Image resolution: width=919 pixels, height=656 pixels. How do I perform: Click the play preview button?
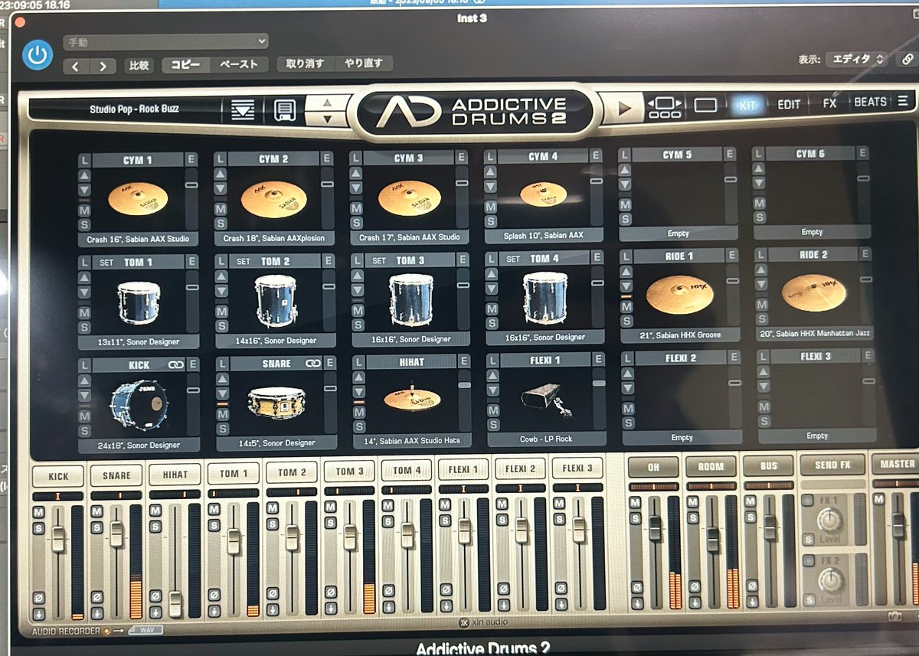pos(624,108)
